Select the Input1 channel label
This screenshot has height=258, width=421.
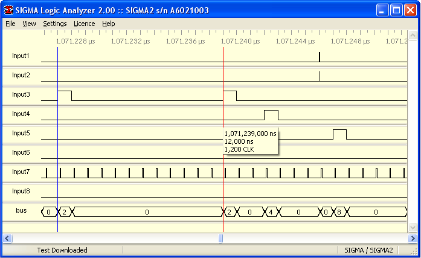point(21,56)
